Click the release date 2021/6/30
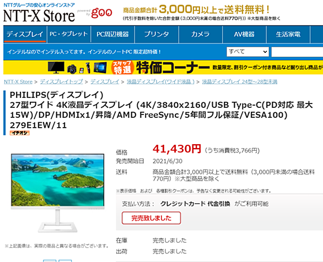The width and height of the screenshot is (323, 262). point(167,161)
